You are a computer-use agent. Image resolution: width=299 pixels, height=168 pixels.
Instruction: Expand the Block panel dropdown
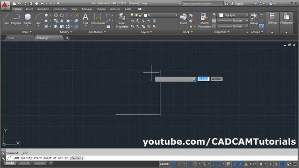click(187, 32)
